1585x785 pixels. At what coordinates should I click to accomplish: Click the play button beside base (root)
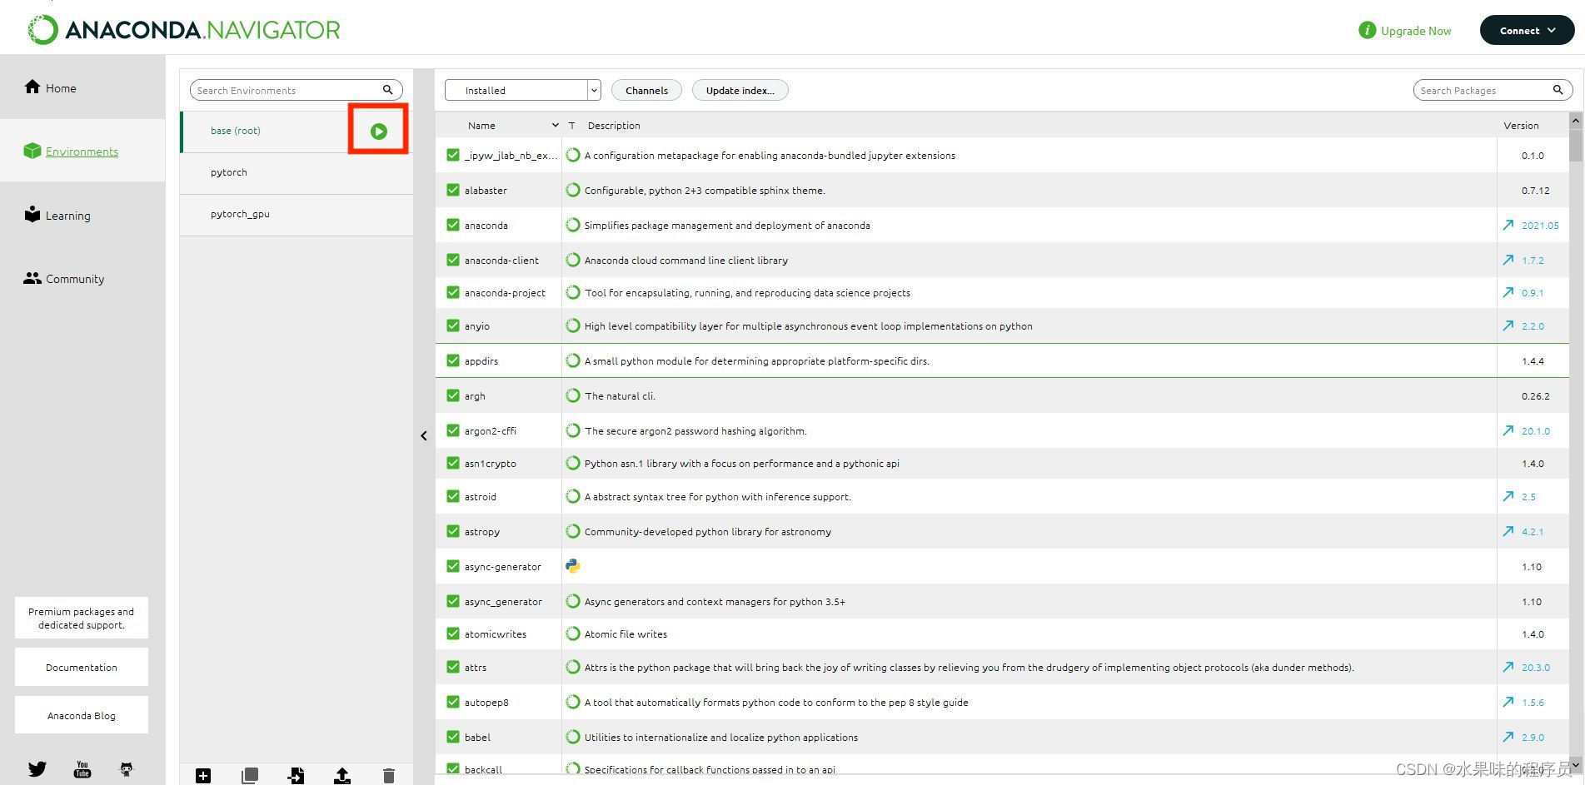pyautogui.click(x=379, y=131)
